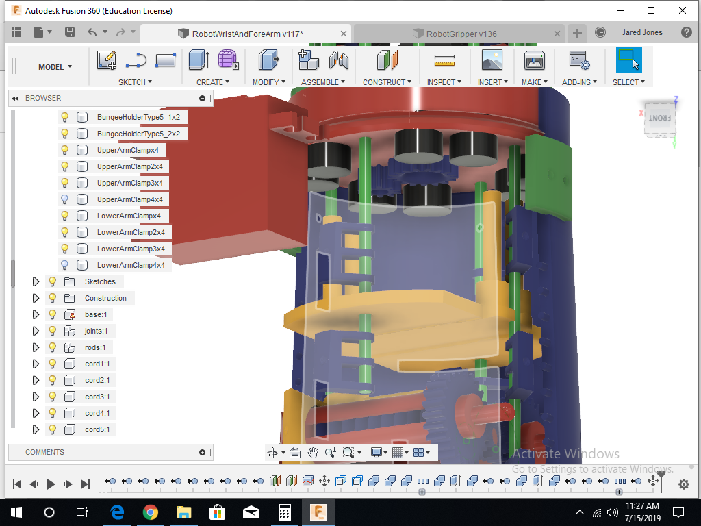Open the help question mark icon

[686, 32]
